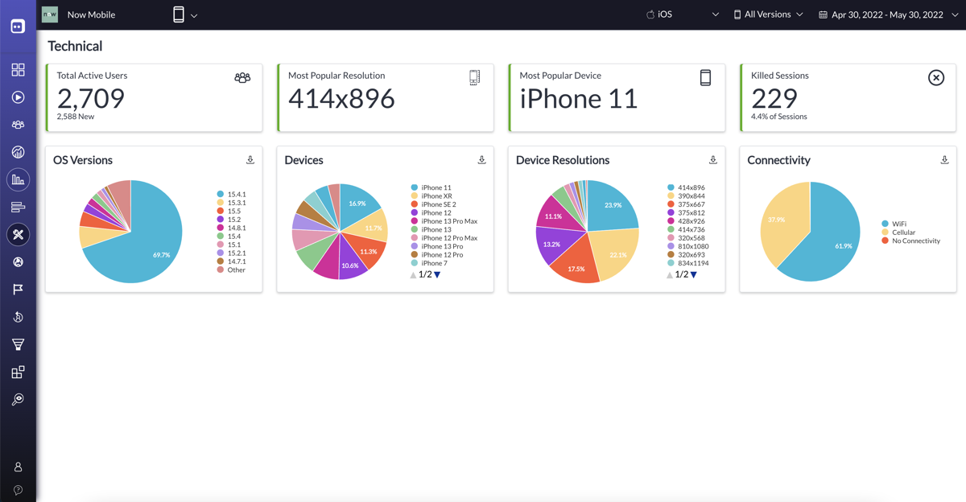The width and height of the screenshot is (966, 502).
Task: Toggle the WiFi legend entry in Connectivity
Action: (894, 224)
